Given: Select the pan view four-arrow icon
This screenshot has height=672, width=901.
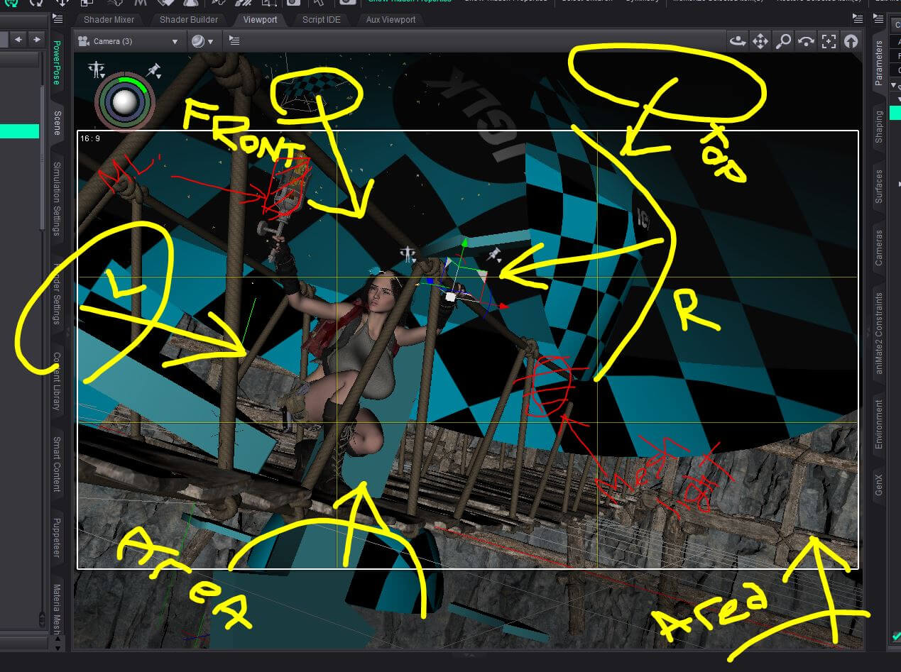Looking at the screenshot, I should 760,41.
